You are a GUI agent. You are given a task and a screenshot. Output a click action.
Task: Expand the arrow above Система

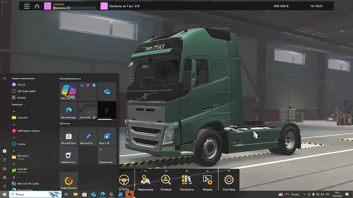pyautogui.click(x=229, y=171)
